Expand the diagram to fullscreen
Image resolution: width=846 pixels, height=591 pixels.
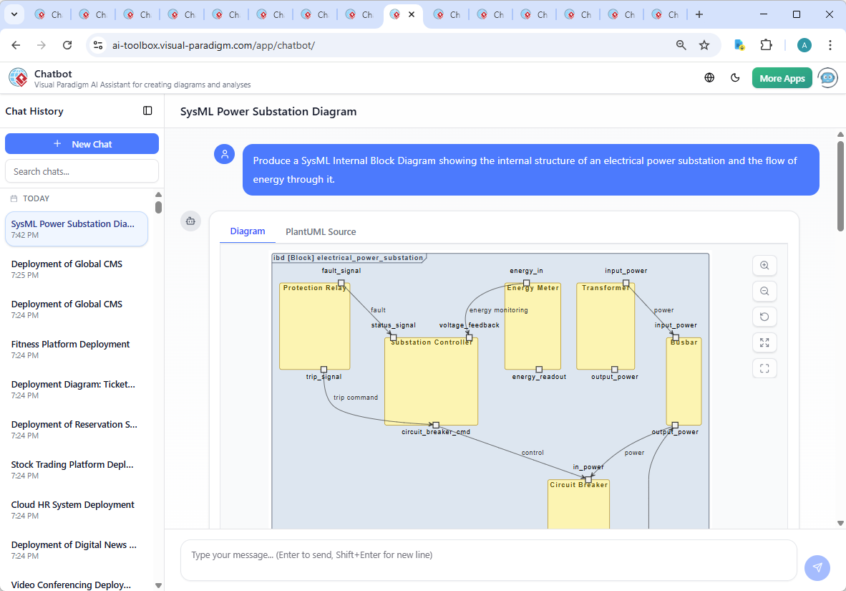(x=764, y=342)
